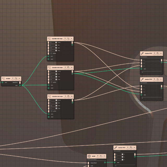Click the reset port on the middle counter
The image size is (167, 167).
tap(49, 88)
